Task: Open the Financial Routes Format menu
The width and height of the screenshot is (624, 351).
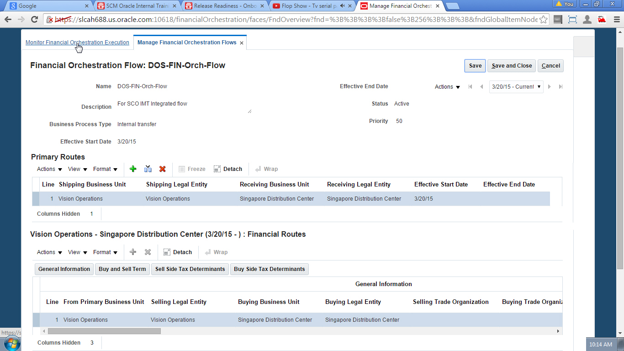Action: click(x=106, y=252)
